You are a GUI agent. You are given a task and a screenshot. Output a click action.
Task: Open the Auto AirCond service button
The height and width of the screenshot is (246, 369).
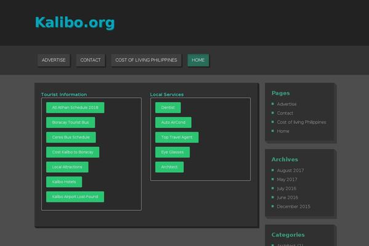[173, 122]
